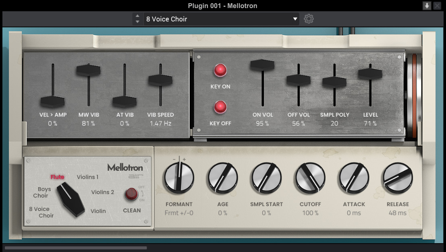Click the VEL > AMP value 0 %
446x252 pixels.
click(53, 124)
